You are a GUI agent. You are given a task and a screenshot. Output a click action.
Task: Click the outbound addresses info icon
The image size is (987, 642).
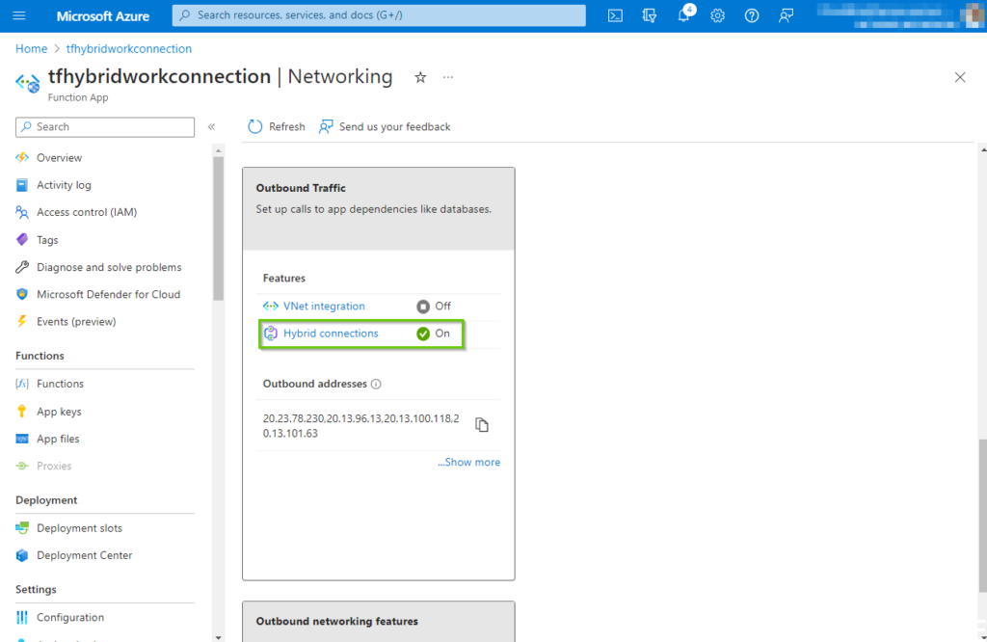point(376,384)
